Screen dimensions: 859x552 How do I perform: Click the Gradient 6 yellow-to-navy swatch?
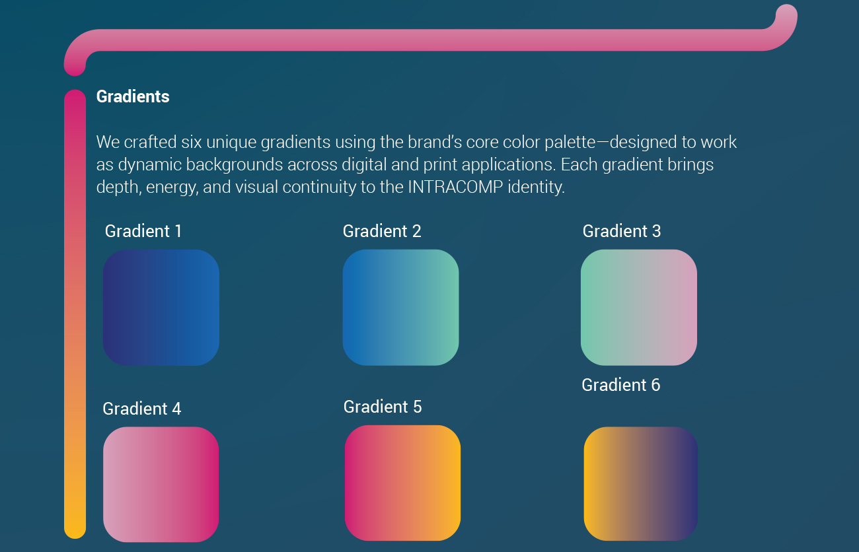(641, 484)
